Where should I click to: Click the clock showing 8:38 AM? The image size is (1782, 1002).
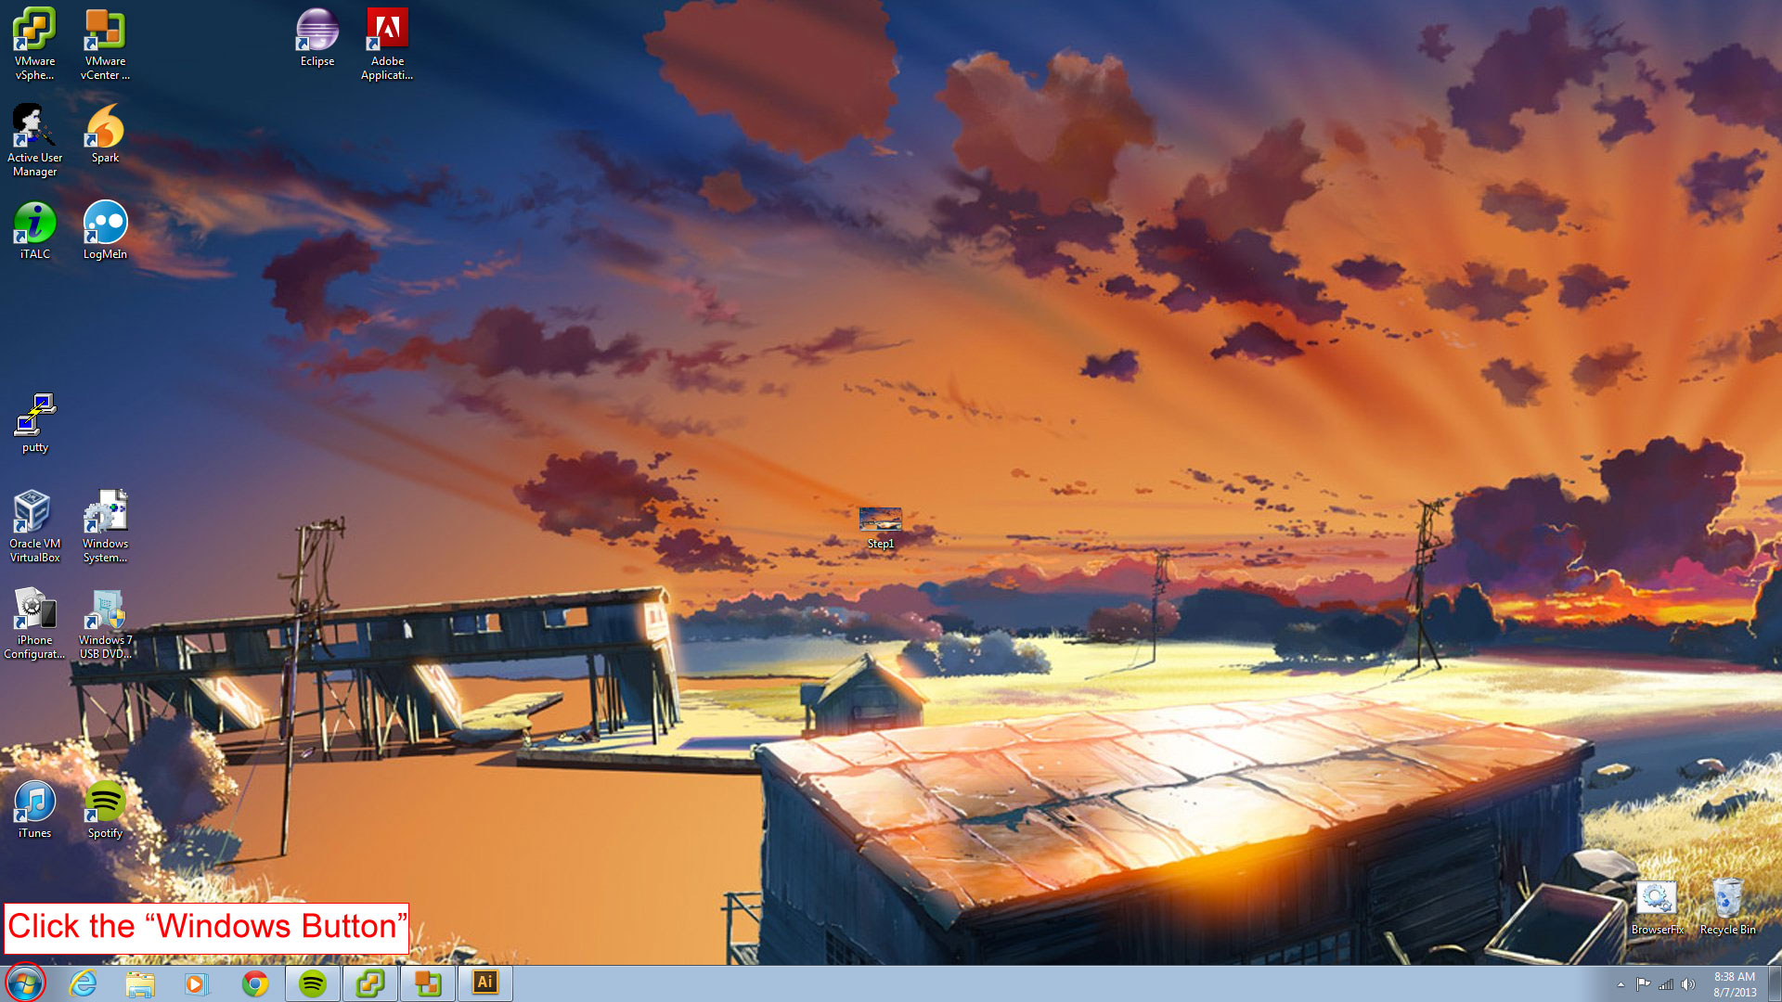pos(1734,983)
